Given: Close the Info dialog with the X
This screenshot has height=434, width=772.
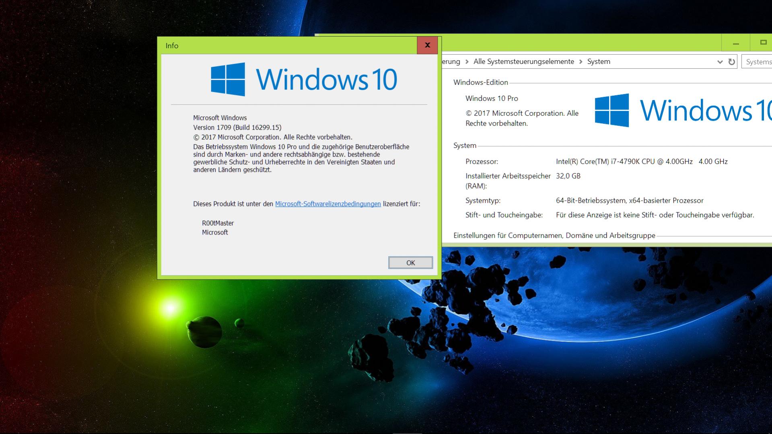Looking at the screenshot, I should pyautogui.click(x=427, y=45).
